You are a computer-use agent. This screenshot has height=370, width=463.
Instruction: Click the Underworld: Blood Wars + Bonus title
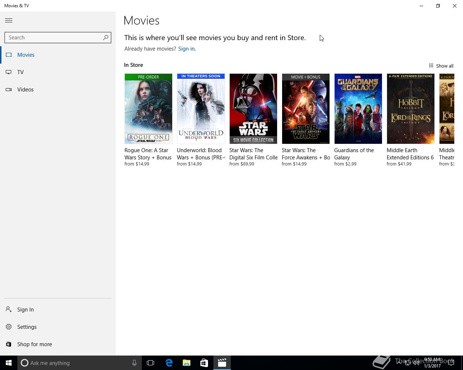pos(201,154)
